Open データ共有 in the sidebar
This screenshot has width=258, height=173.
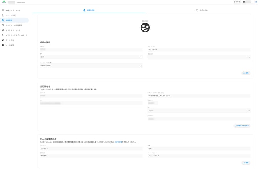(10, 40)
